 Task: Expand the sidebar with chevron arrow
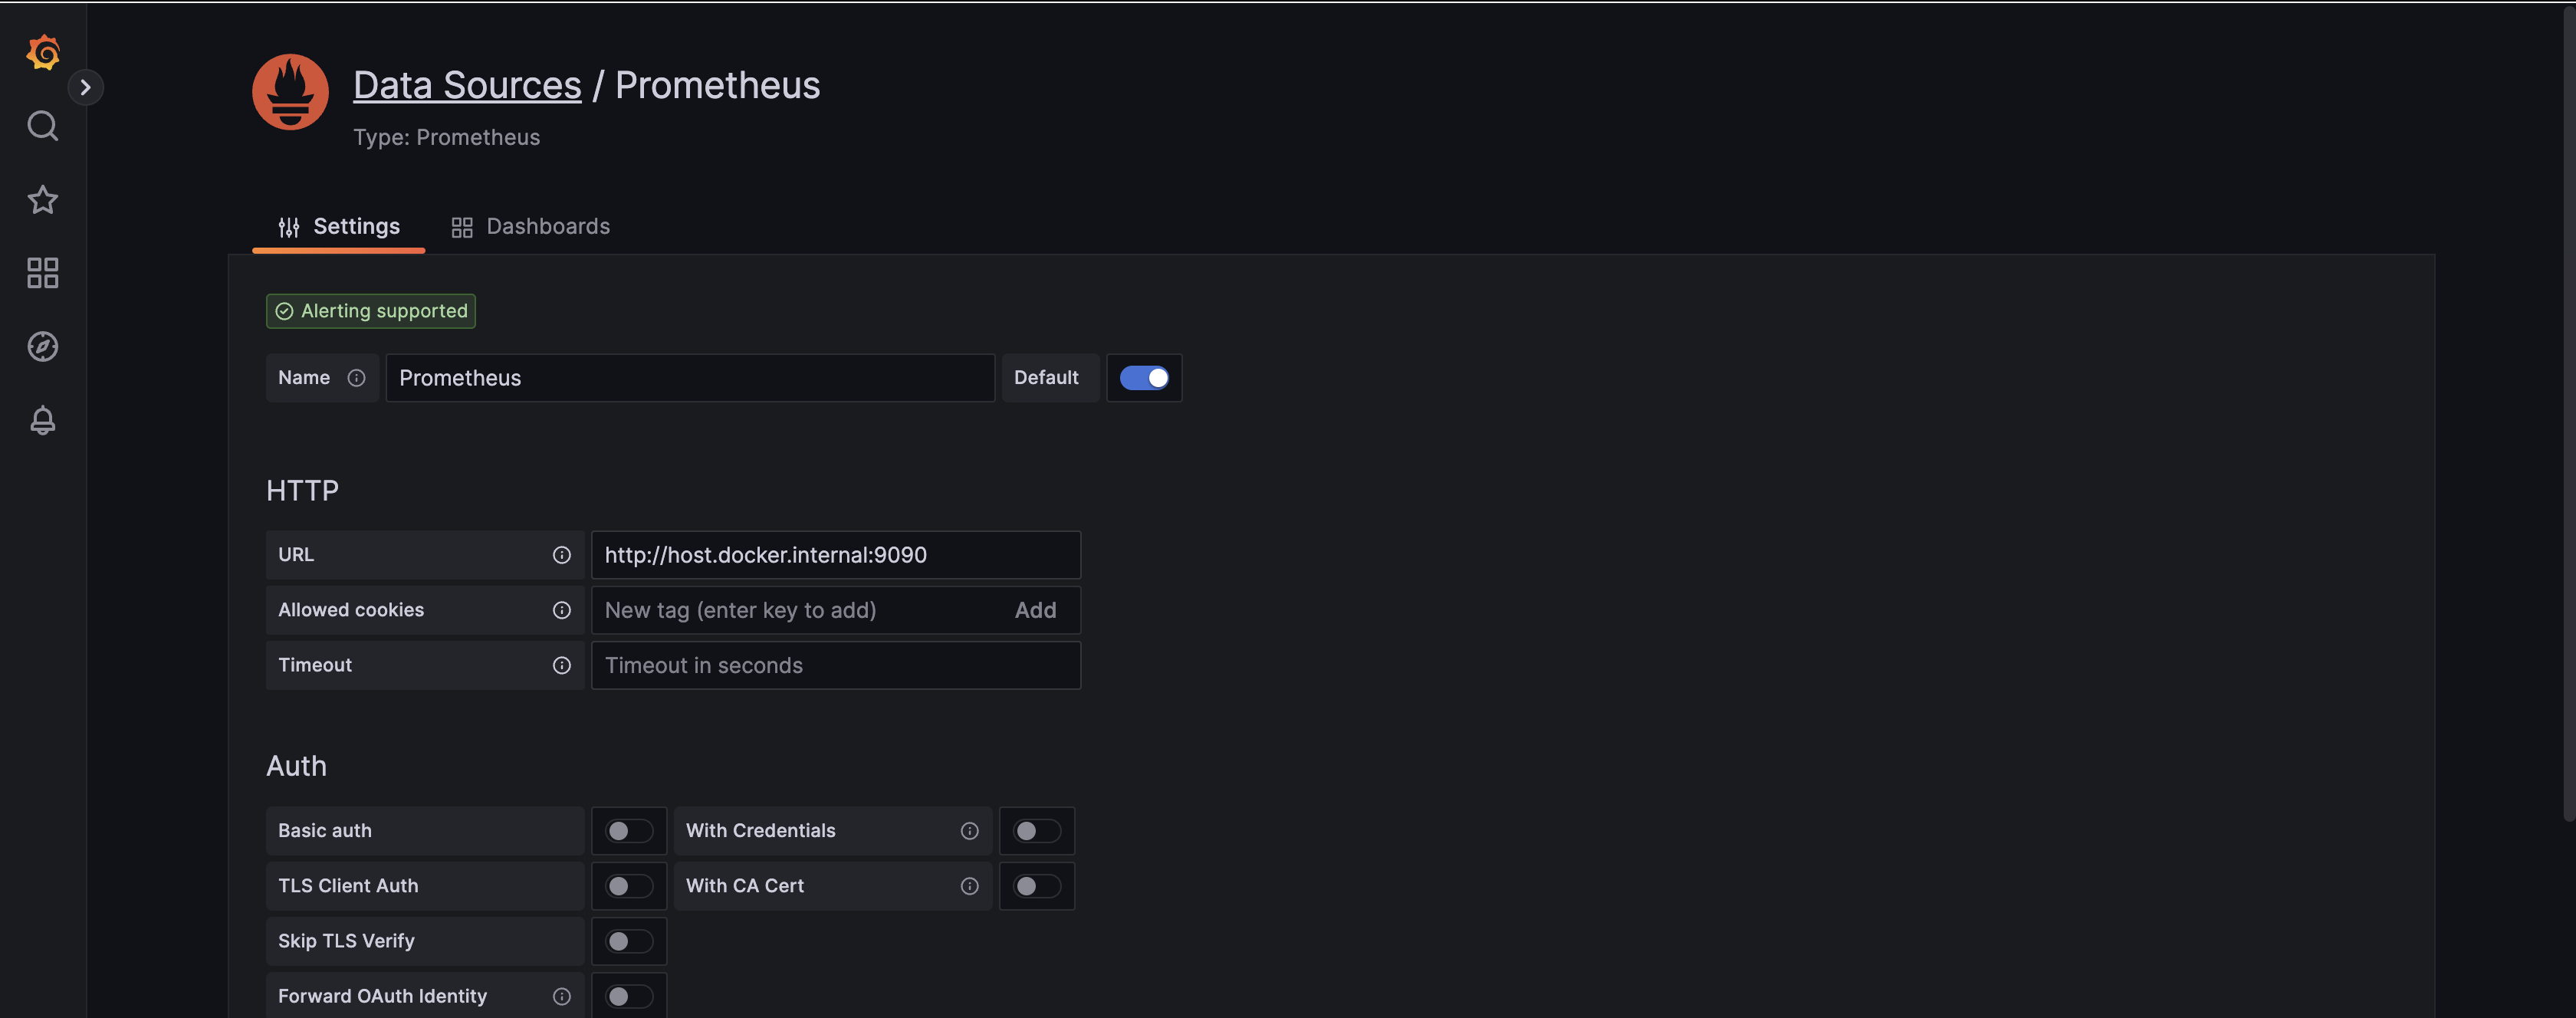tap(86, 88)
